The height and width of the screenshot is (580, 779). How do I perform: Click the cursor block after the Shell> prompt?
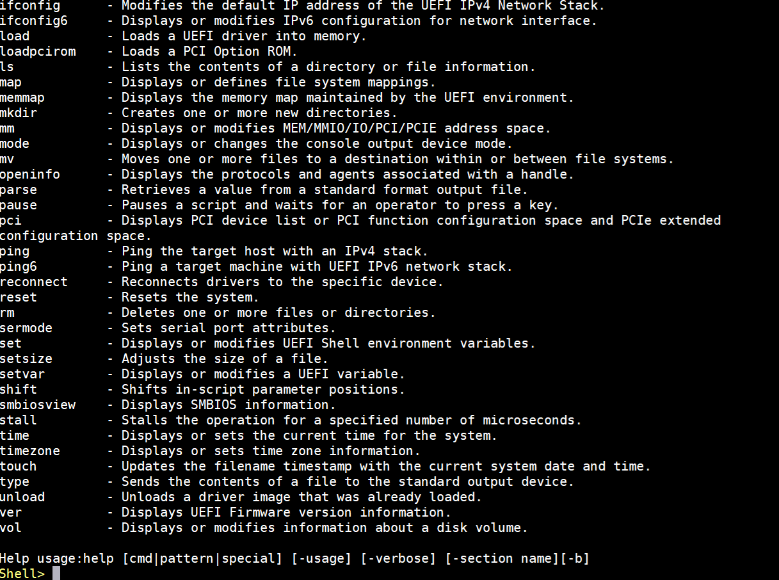click(56, 573)
